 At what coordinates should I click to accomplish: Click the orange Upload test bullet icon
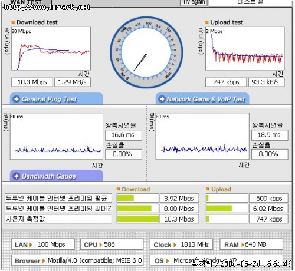click(x=207, y=22)
